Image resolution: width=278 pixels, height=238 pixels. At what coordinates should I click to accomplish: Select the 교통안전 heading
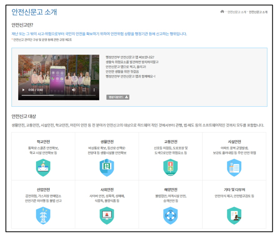(x=170, y=142)
